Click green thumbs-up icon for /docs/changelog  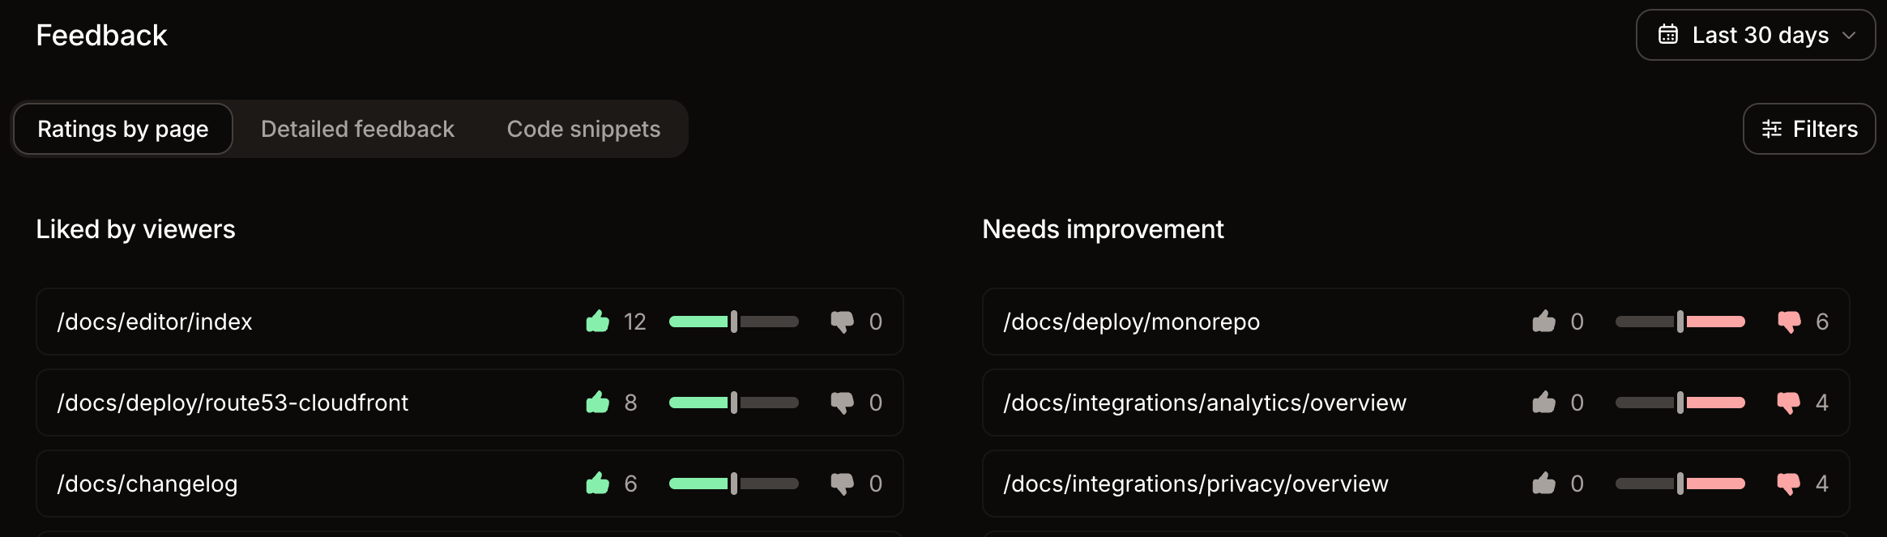pos(598,483)
